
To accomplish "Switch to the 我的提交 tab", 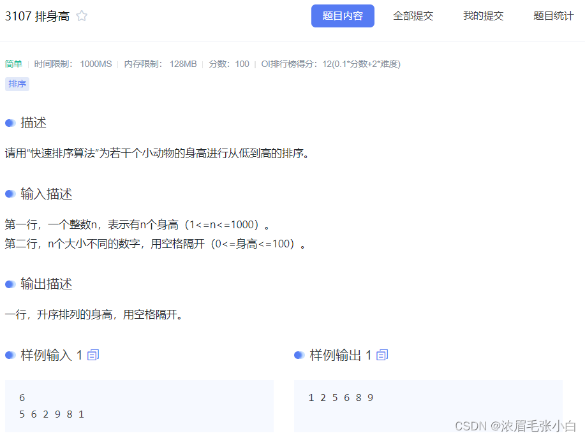I will coord(483,16).
